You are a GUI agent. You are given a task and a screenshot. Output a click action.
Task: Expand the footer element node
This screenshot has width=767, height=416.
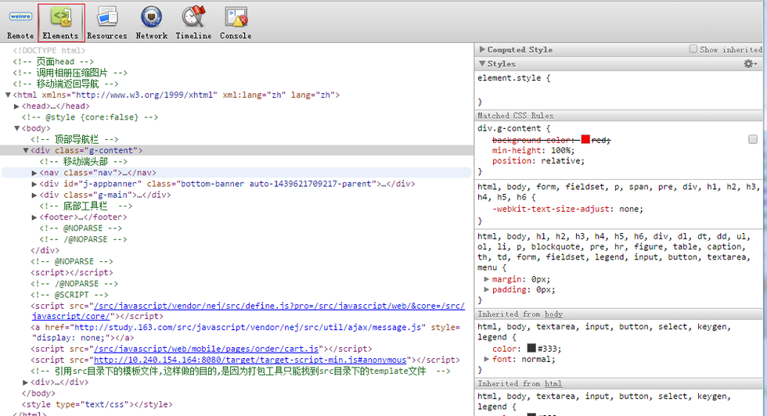pyautogui.click(x=34, y=217)
